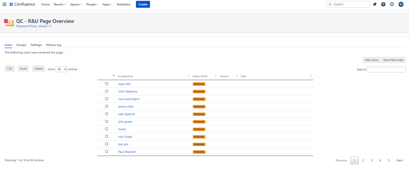
Task: Select the John Stephens row checkbox
Action: click(x=107, y=91)
